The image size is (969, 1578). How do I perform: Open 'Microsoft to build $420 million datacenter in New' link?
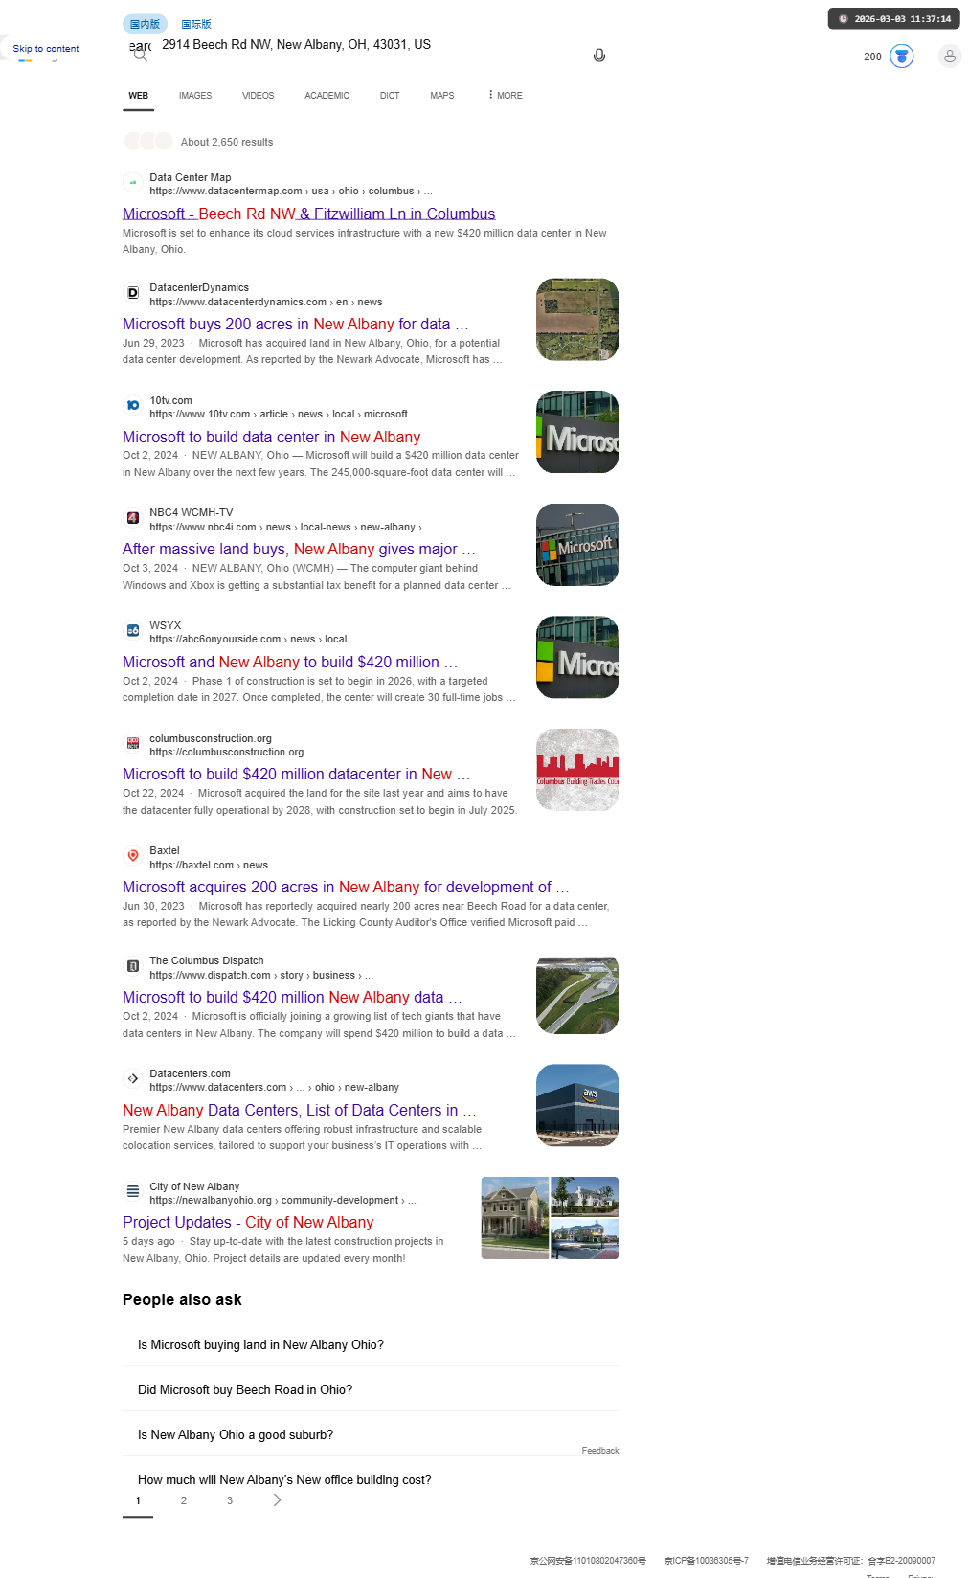click(296, 775)
